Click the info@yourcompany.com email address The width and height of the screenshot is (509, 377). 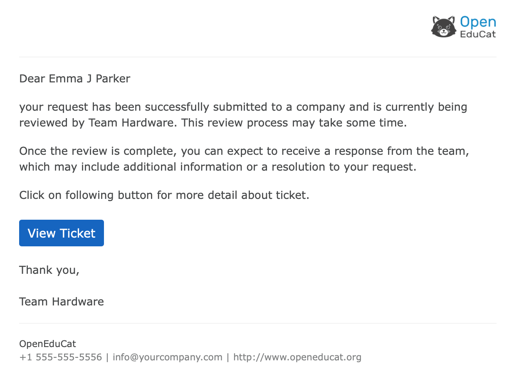(x=167, y=357)
